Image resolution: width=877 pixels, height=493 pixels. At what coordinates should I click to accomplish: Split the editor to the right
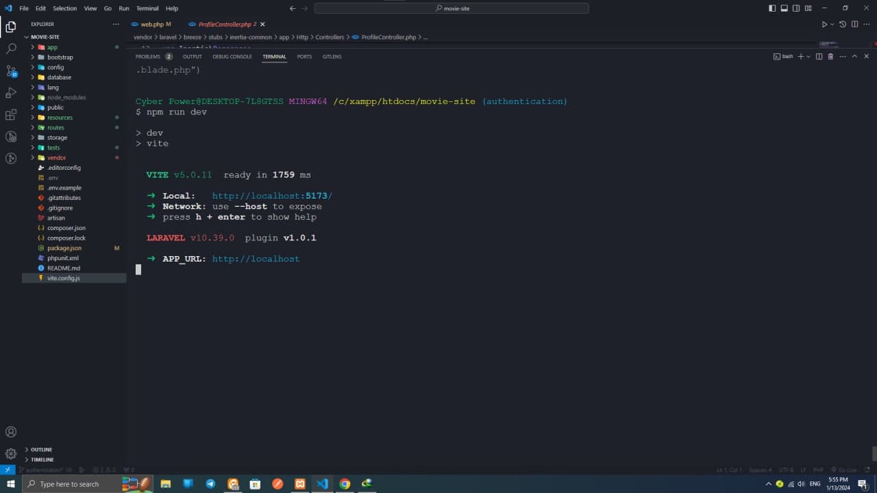[854, 24]
